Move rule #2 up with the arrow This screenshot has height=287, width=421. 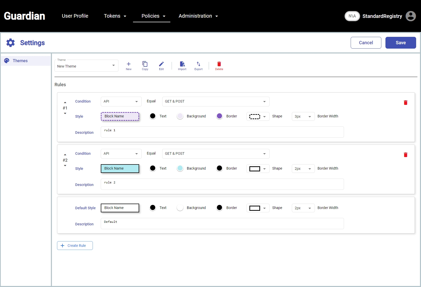(65, 155)
